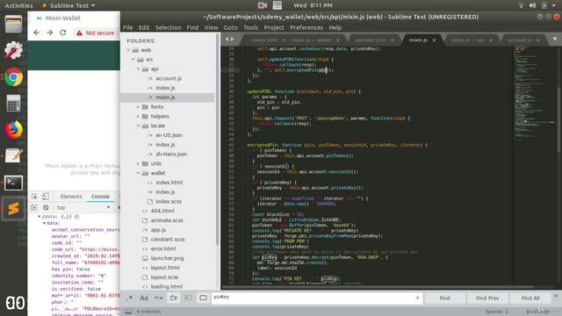Expand the fonts folder
This screenshot has height=316, width=562.
138,107
